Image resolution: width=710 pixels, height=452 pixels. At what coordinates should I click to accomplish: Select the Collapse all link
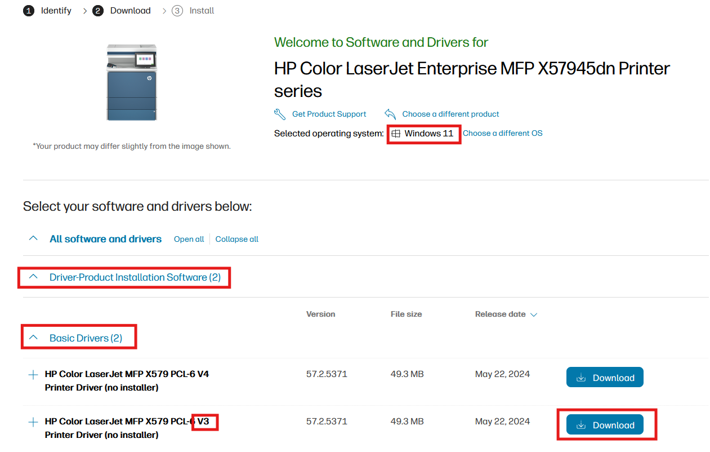237,239
